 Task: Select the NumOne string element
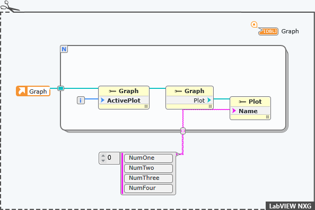coord(148,158)
